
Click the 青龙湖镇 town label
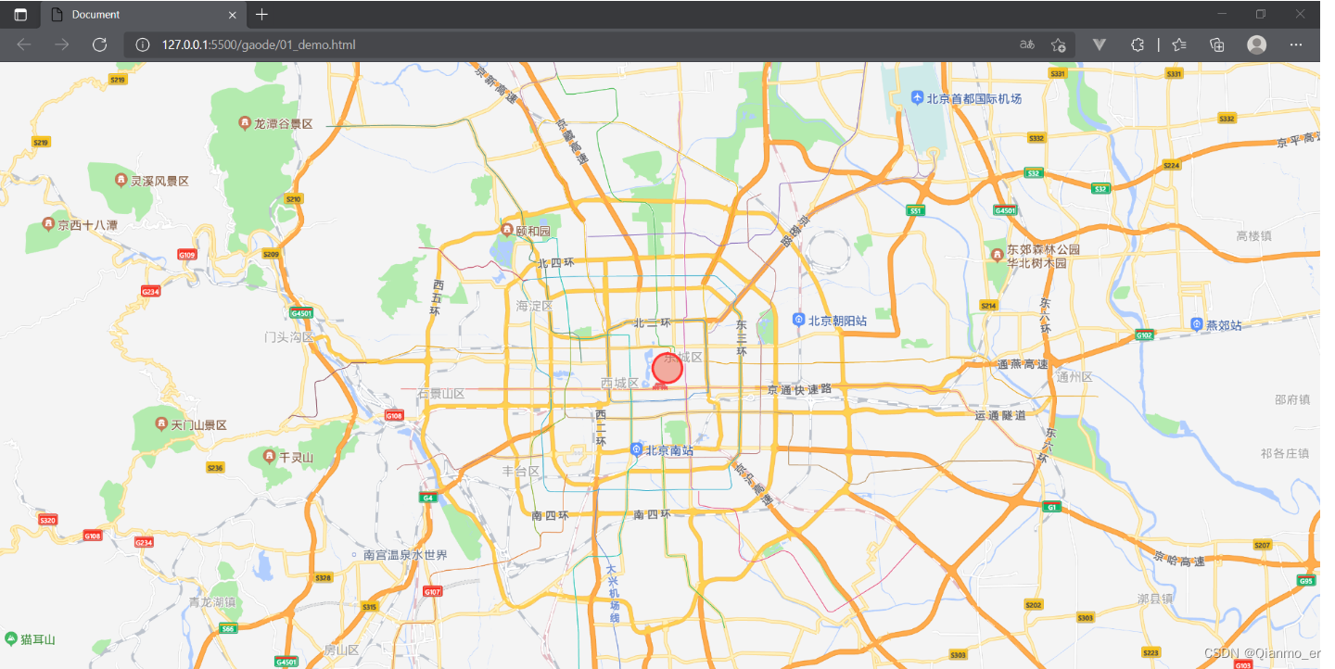click(212, 602)
